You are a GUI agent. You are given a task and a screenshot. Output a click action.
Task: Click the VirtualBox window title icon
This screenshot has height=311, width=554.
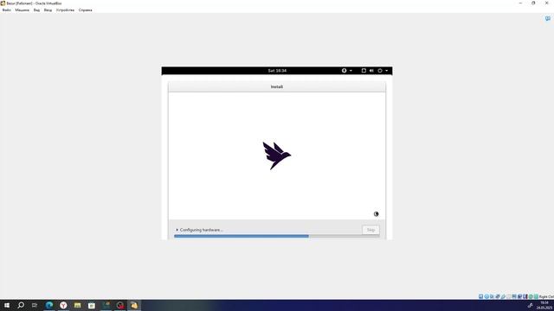3,3
